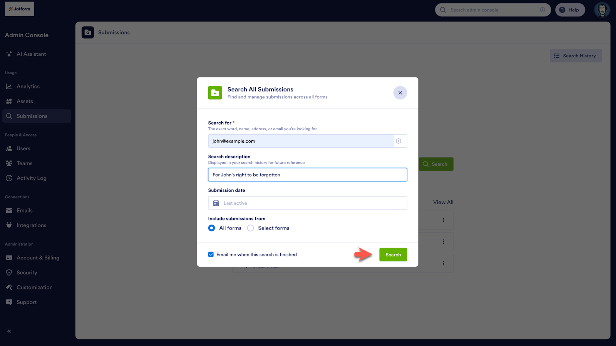The width and height of the screenshot is (616, 346).
Task: Click the green Search button in the modal
Action: [393, 254]
